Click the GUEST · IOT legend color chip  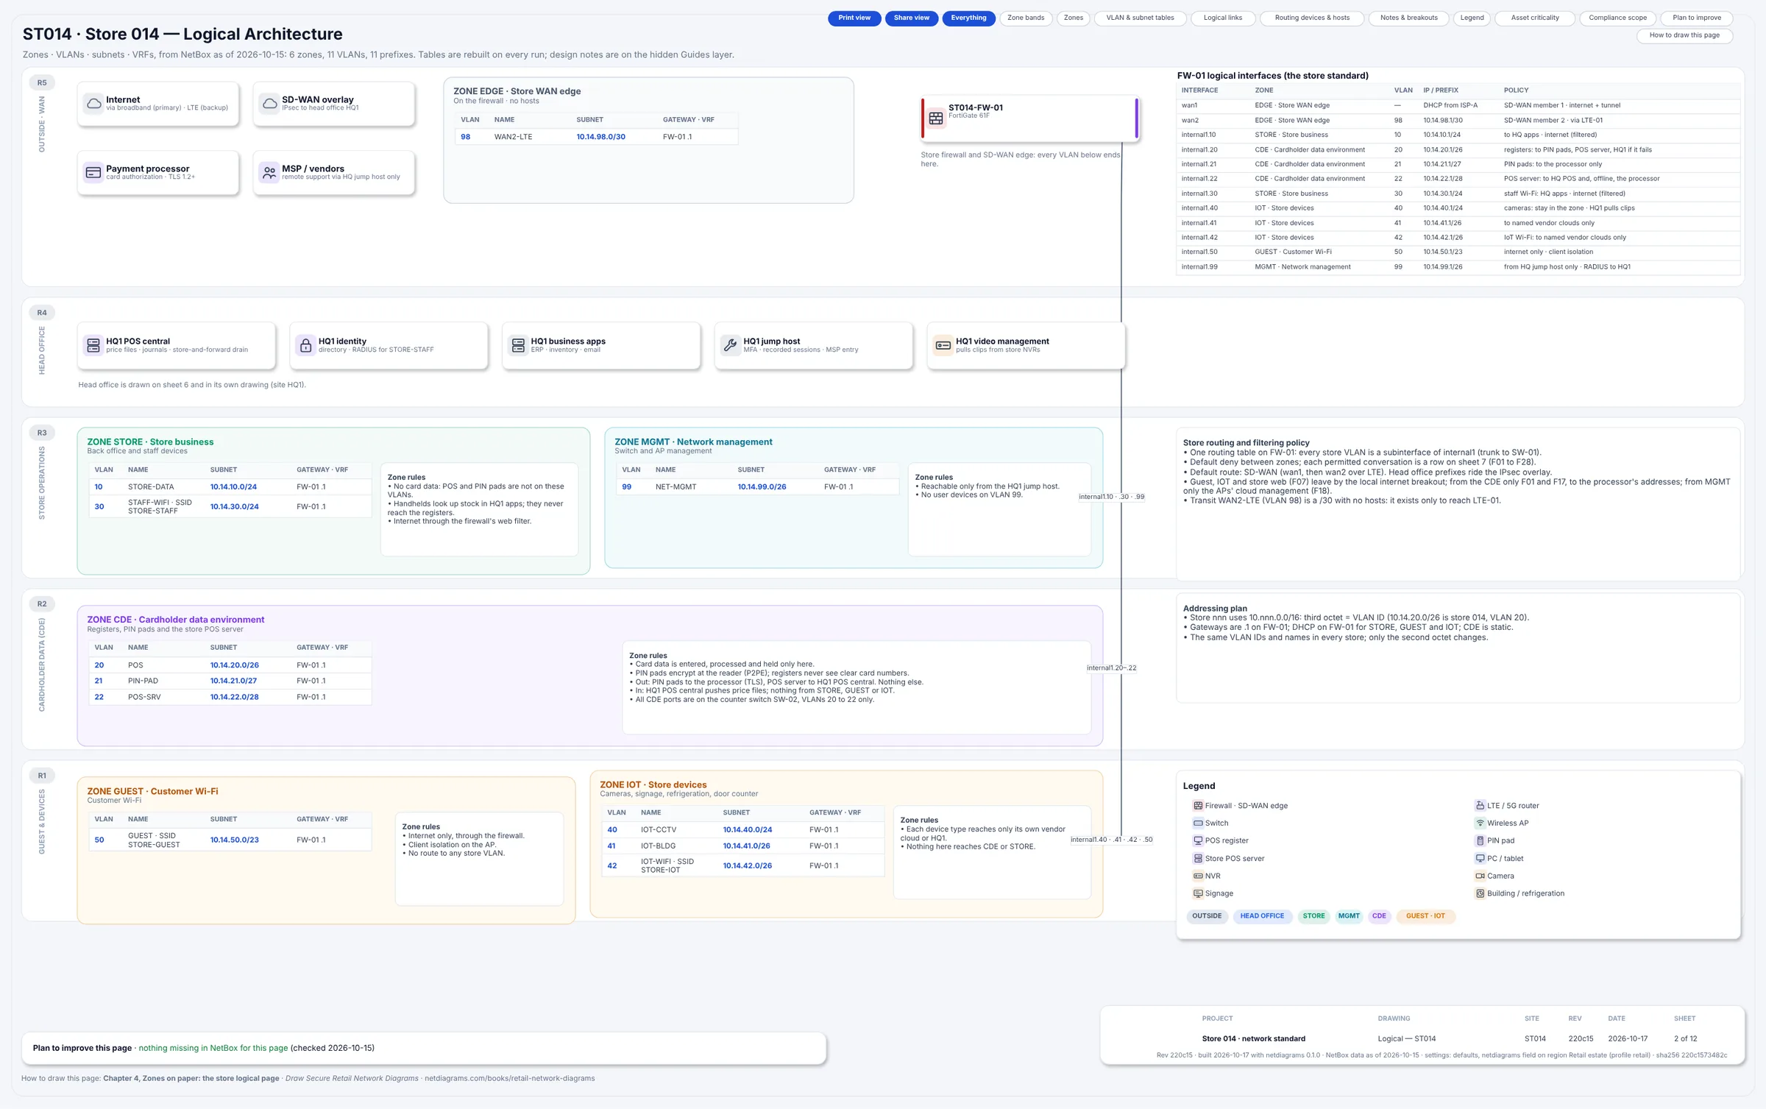1425,917
